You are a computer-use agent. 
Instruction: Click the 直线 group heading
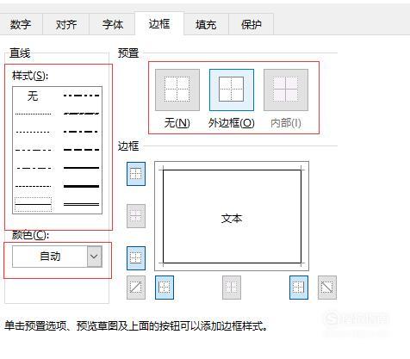tap(20, 53)
